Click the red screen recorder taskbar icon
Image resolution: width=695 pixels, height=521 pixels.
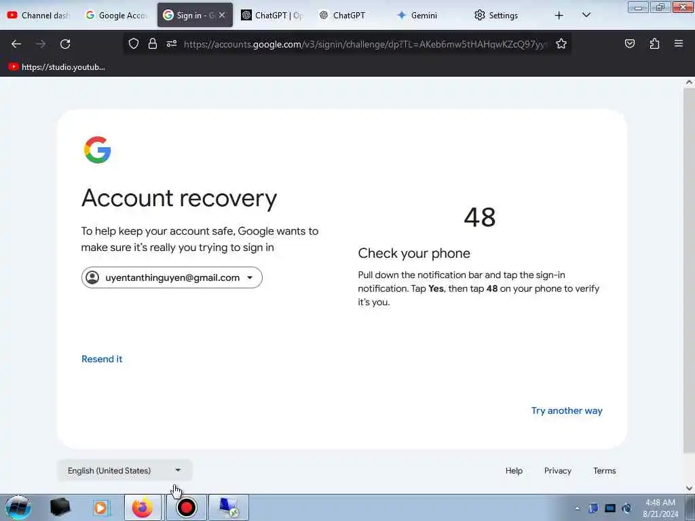click(186, 507)
